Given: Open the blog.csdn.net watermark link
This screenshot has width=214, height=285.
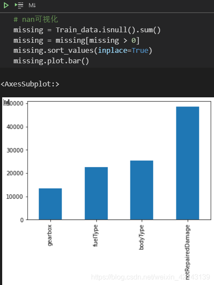Looking at the screenshot, I should click(151, 277).
